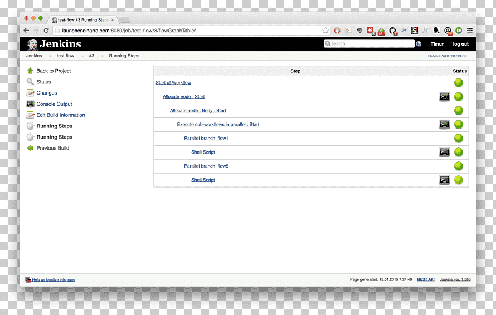Expand breadcrumb arrow after Jenkins
This screenshot has width=496, height=315.
pyautogui.click(x=50, y=56)
